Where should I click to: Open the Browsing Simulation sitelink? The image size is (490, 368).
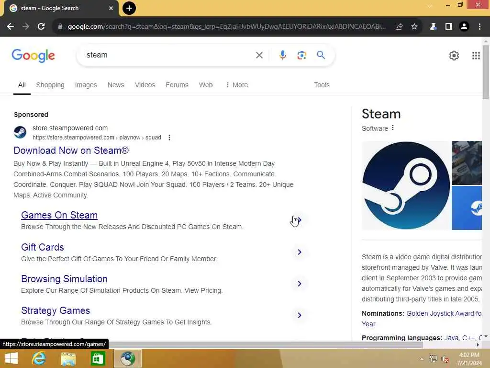[65, 279]
